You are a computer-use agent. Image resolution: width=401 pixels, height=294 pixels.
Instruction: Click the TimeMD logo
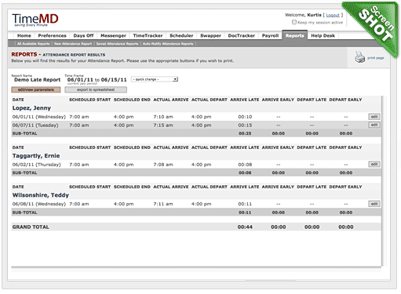[35, 20]
